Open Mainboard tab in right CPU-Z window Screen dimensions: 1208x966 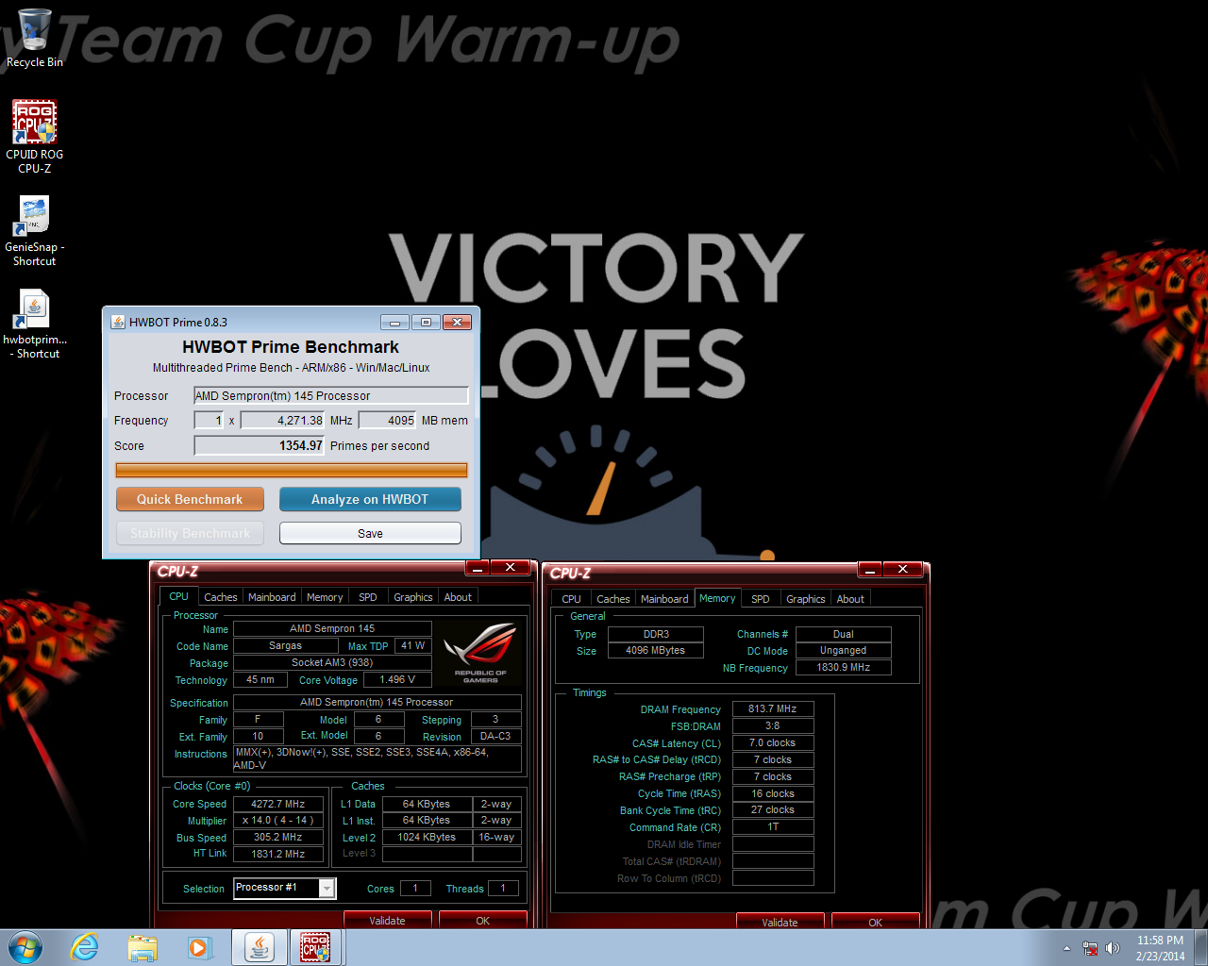[x=664, y=599]
